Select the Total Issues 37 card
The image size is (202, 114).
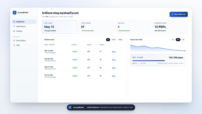[x=96, y=27]
